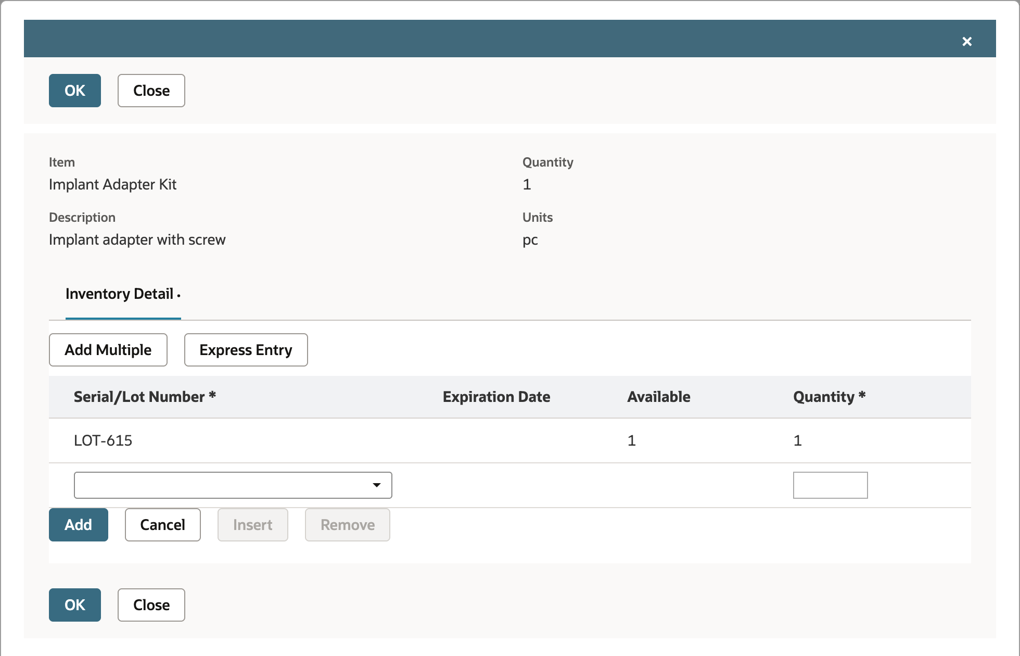Switch to the Inventory Detail tab
Image resolution: width=1020 pixels, height=656 pixels.
click(x=123, y=294)
